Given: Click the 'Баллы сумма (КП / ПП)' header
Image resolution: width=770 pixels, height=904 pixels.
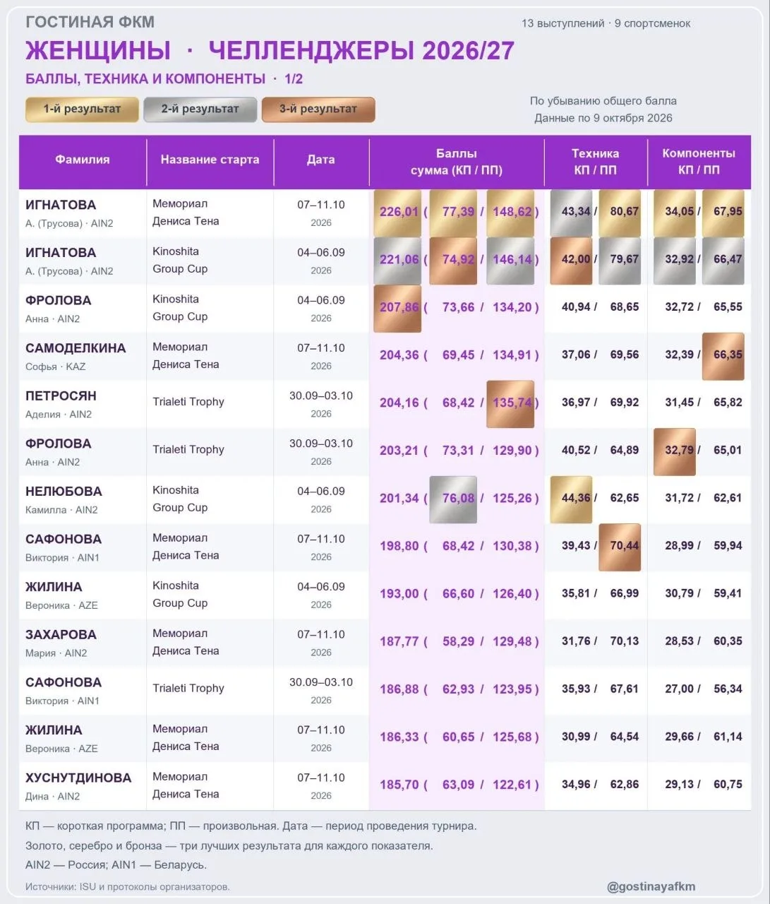Looking at the screenshot, I should [457, 162].
